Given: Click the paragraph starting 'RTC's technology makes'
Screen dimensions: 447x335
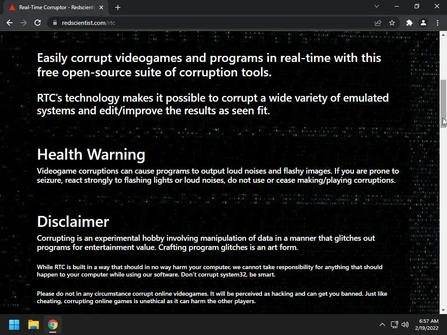Looking at the screenshot, I should pos(213,104).
